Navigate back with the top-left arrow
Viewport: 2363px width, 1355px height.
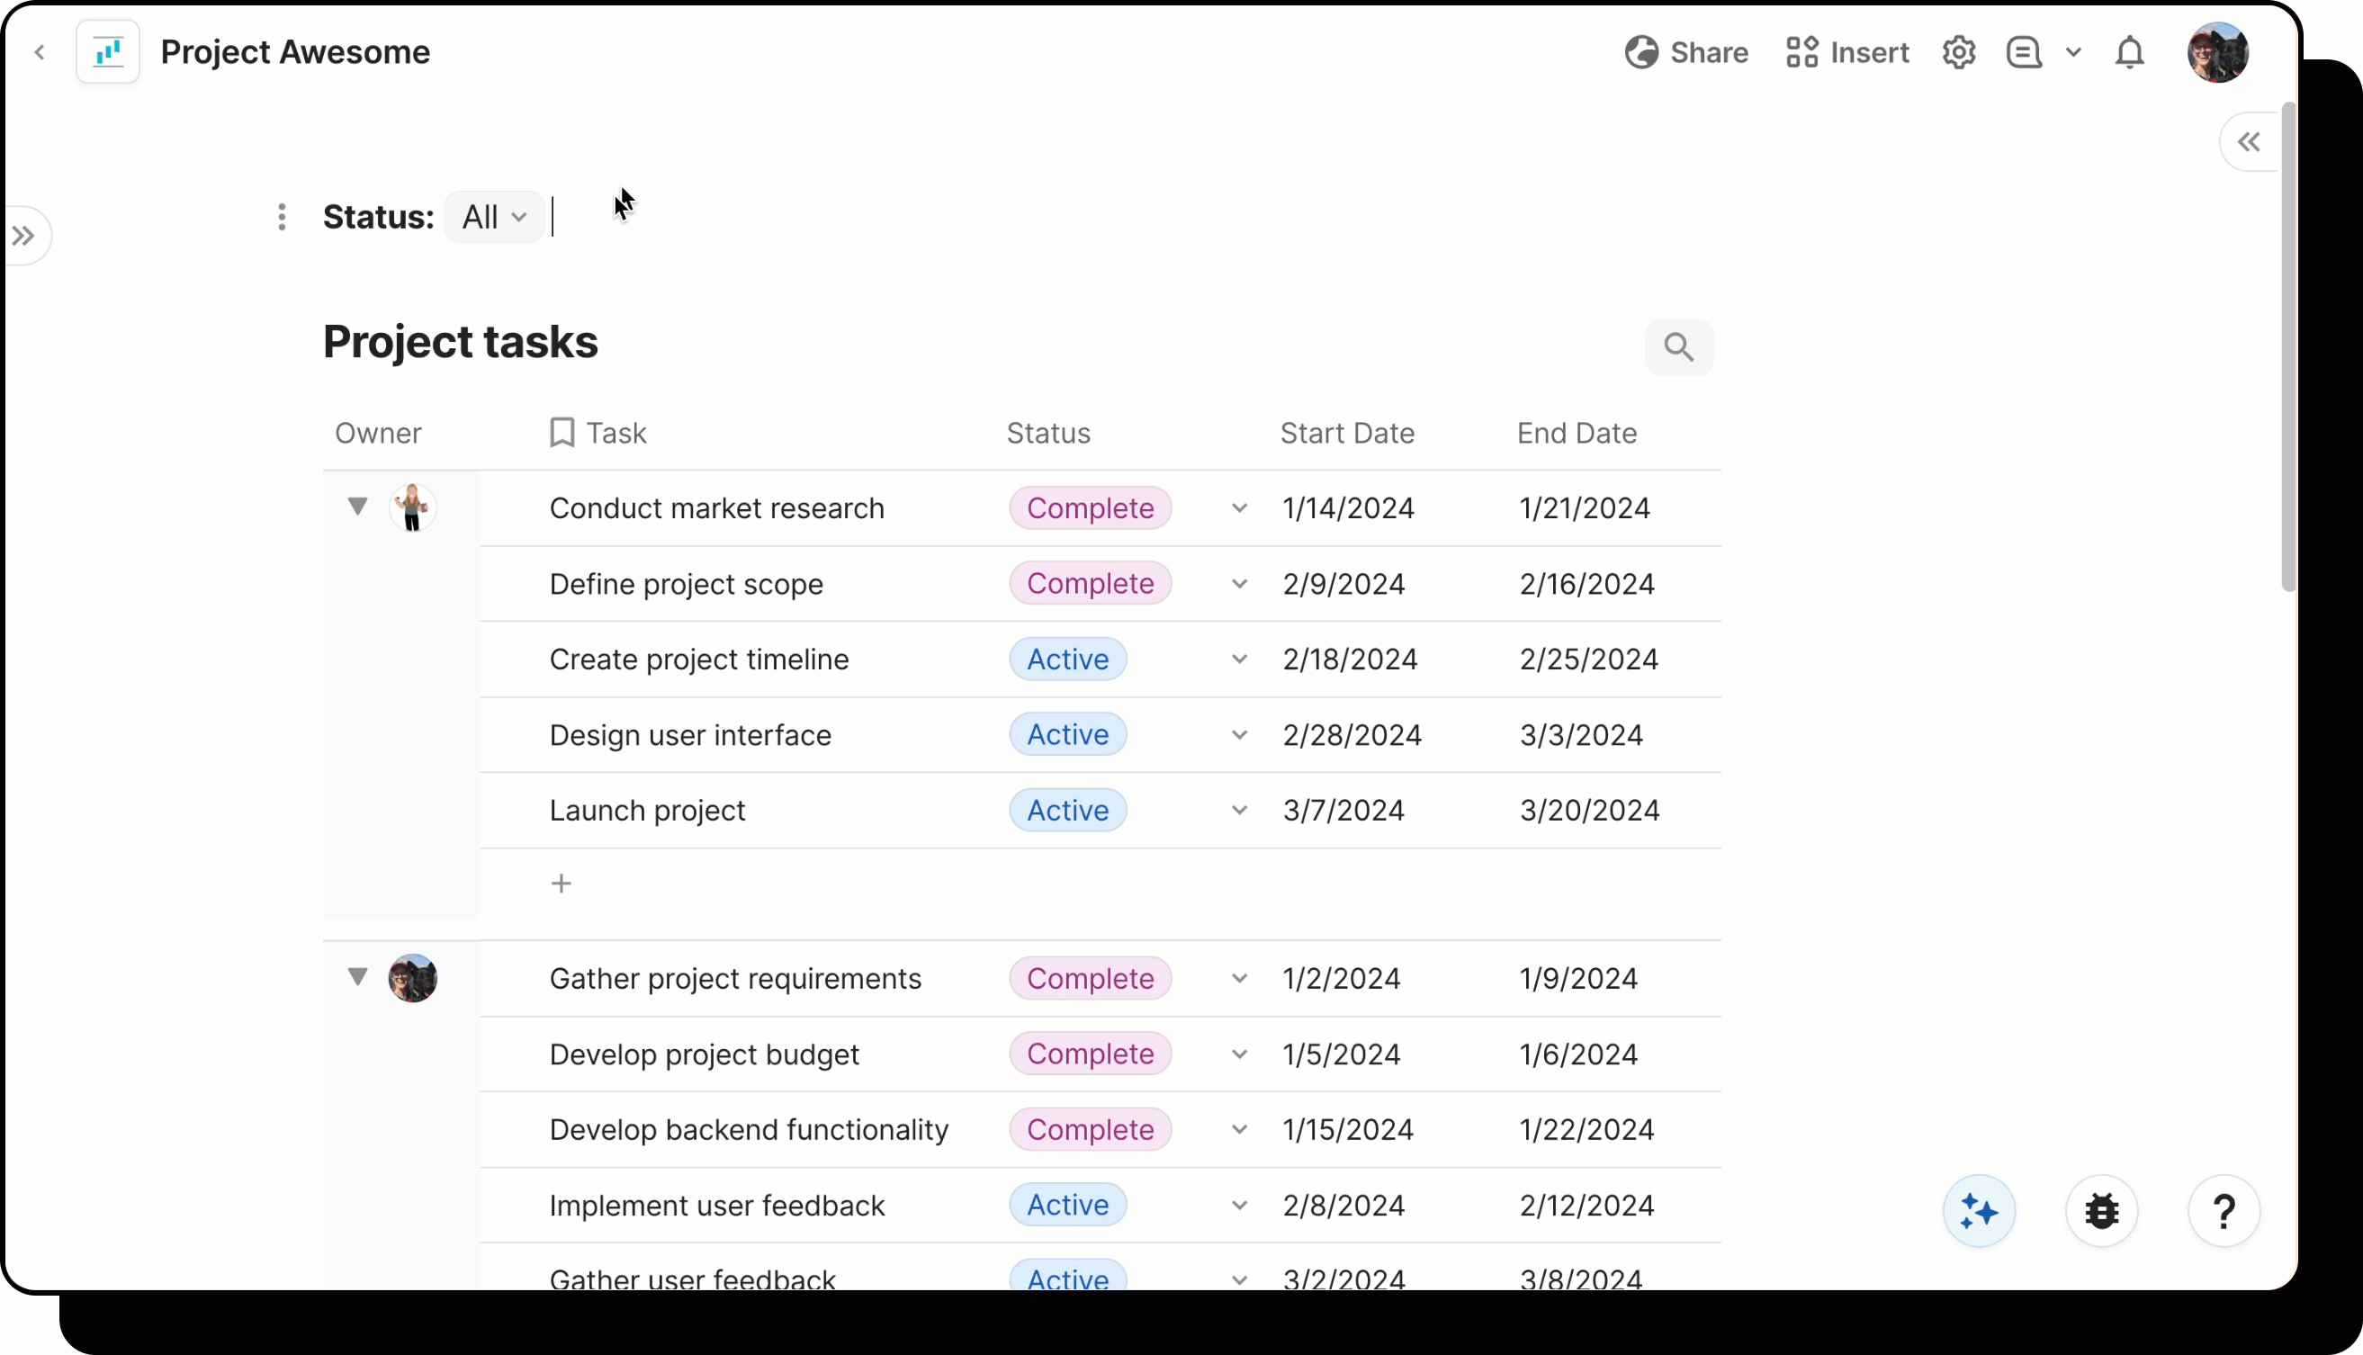click(40, 52)
